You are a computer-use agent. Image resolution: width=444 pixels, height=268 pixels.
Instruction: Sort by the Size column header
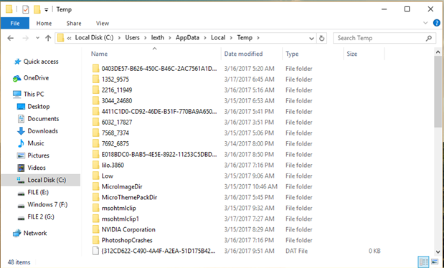coord(352,54)
